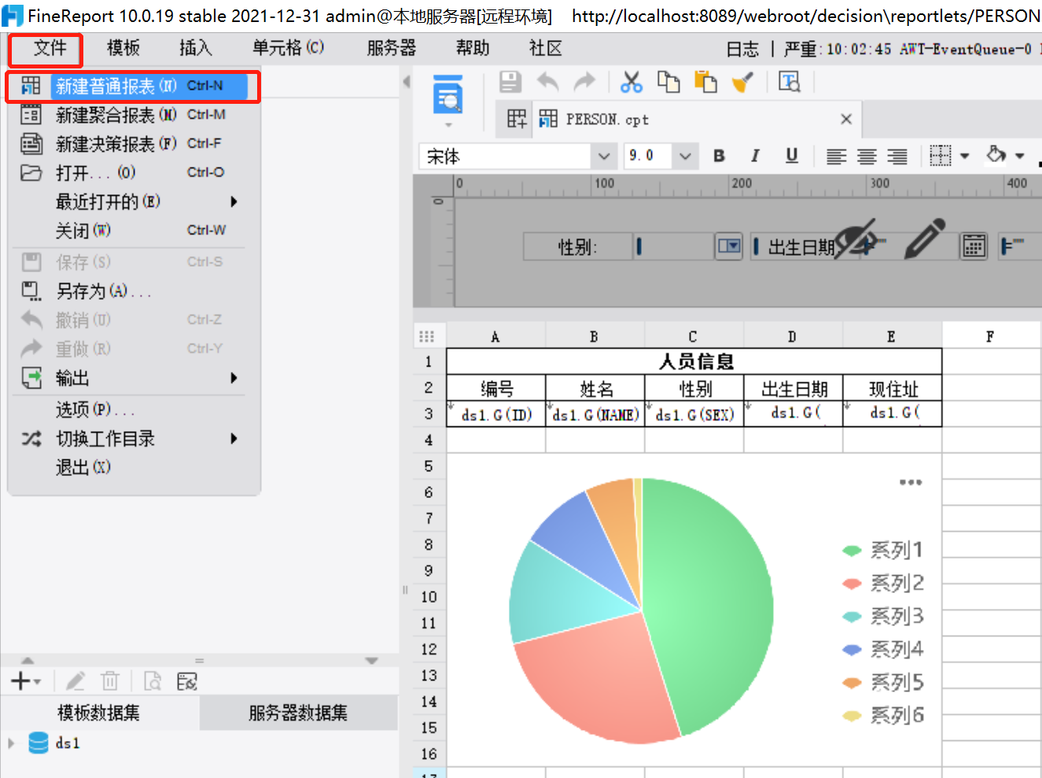Screen dimensions: 1042x778
Task: Select 打开... in the file menu
Action: pyautogui.click(x=133, y=172)
